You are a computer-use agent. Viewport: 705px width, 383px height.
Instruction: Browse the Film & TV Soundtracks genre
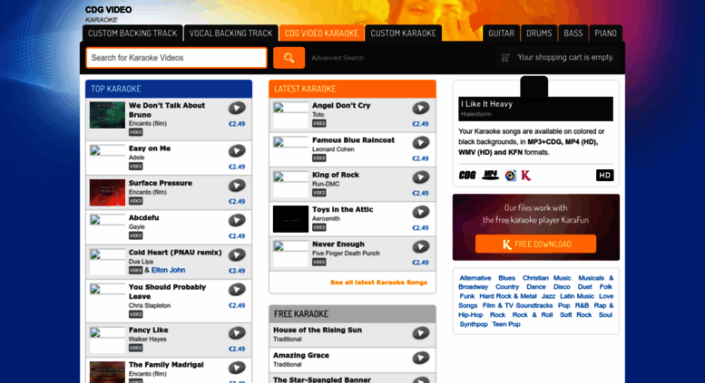(517, 306)
